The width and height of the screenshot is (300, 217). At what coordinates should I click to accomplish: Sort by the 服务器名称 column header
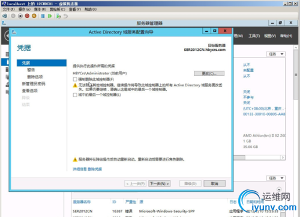(x=82, y=202)
